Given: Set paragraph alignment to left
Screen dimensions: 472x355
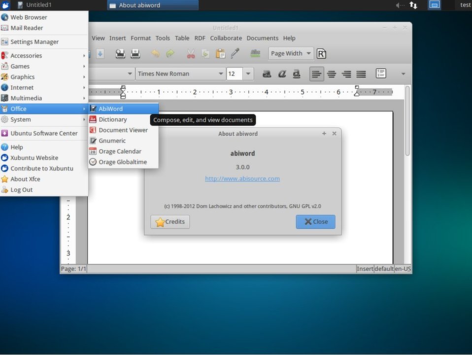Looking at the screenshot, I should tap(317, 74).
